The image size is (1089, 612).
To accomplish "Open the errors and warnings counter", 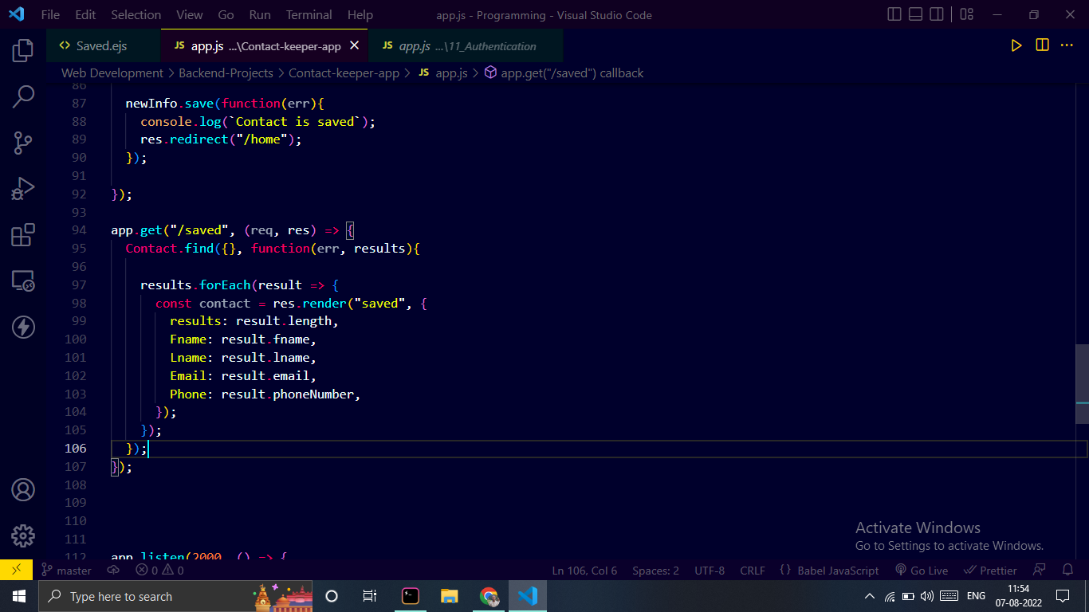I will coord(159,571).
